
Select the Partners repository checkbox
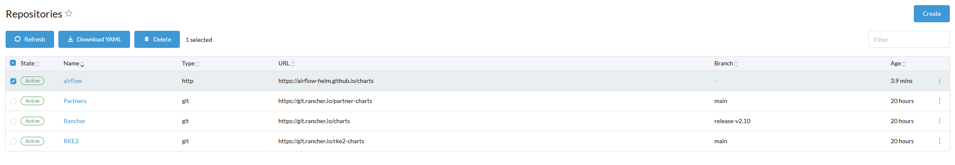point(13,101)
